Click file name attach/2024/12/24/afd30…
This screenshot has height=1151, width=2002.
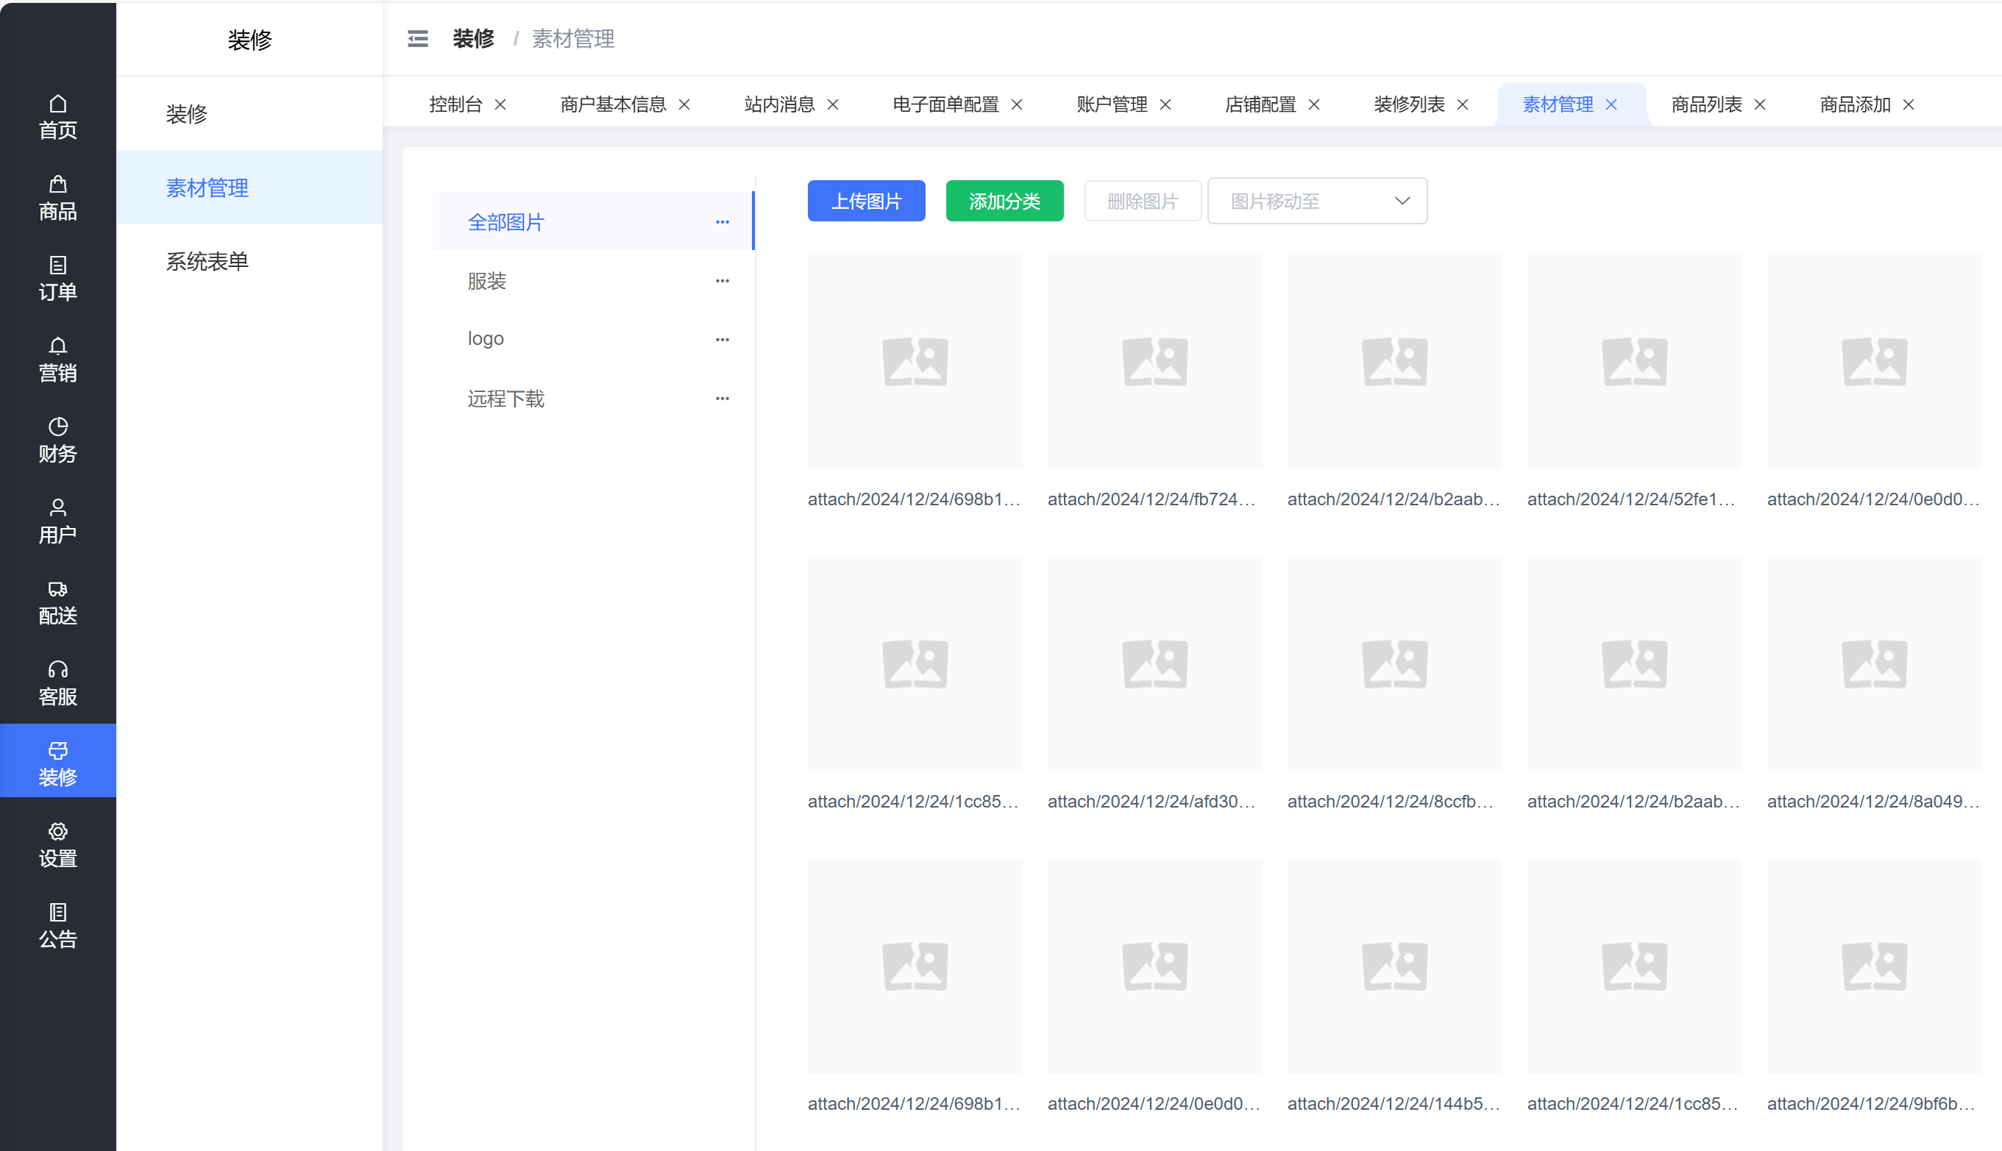[1152, 801]
